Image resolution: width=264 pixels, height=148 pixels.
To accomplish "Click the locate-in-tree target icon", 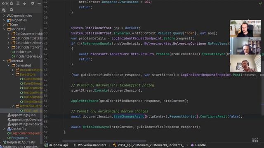I will click(12, 3).
